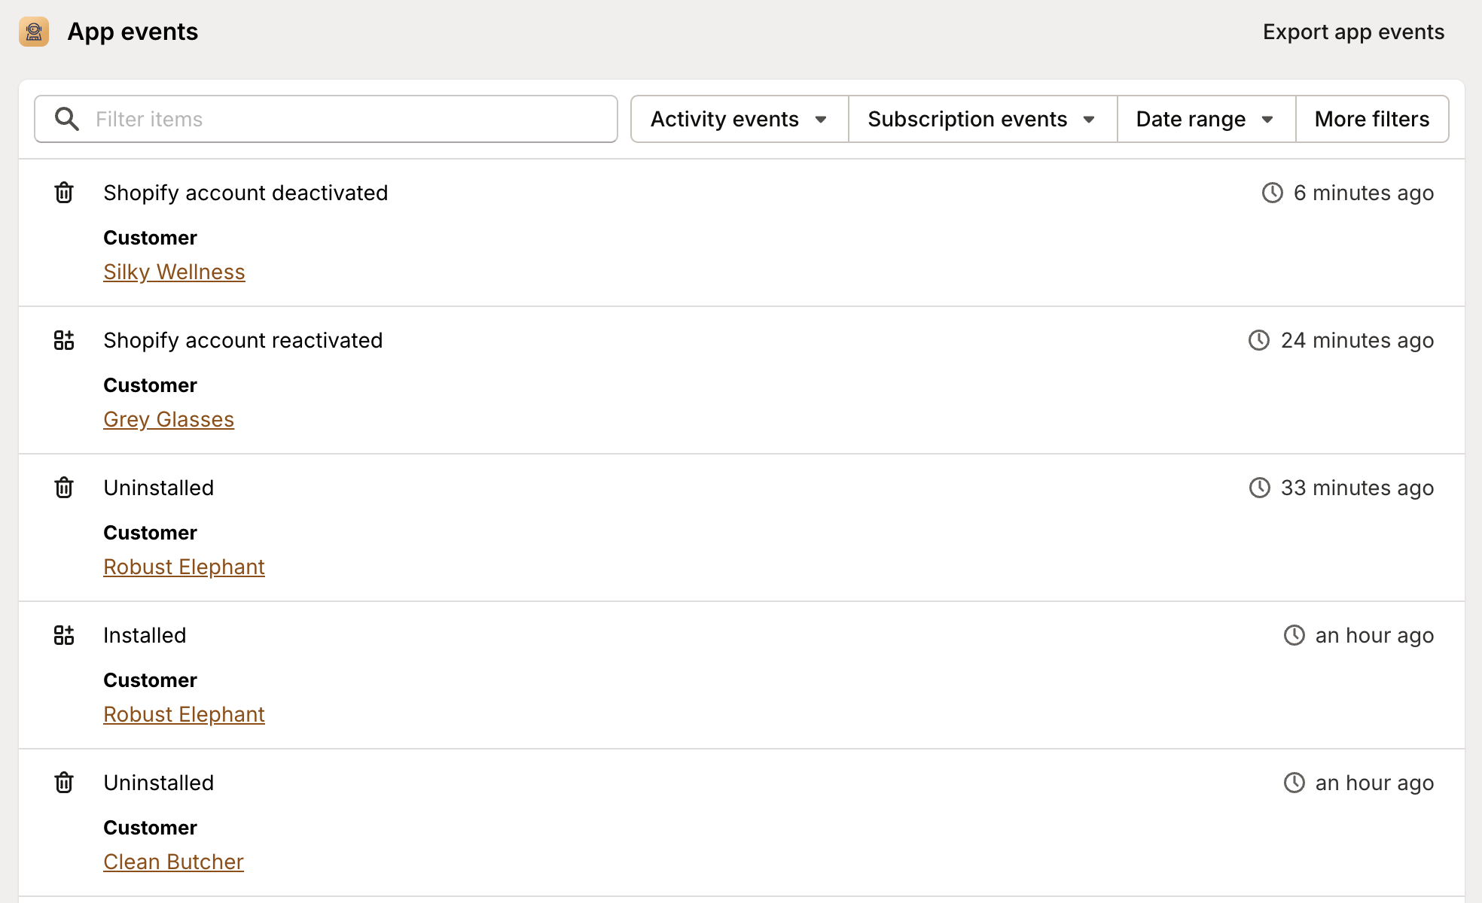Image resolution: width=1482 pixels, height=903 pixels.
Task: Click clock icon next to 6 minutes ago
Action: click(x=1272, y=193)
